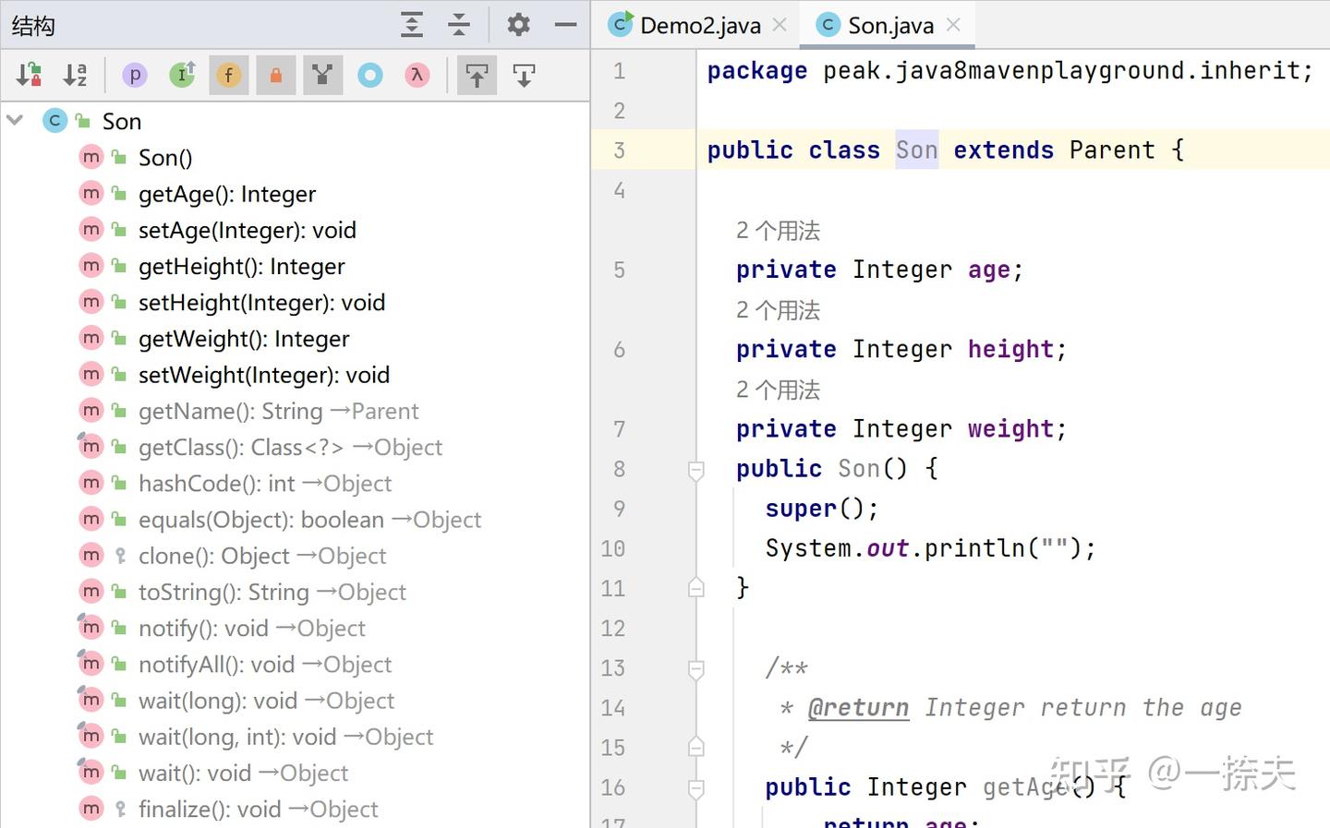
Task: Click the lock icon to show non-public members
Action: [275, 75]
